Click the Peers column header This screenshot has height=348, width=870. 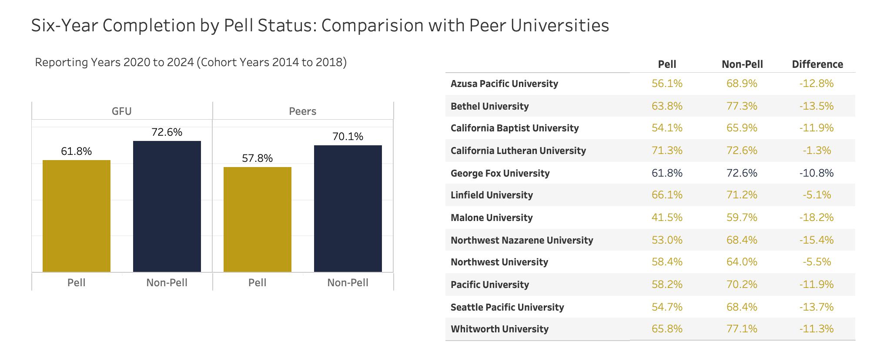click(x=303, y=111)
